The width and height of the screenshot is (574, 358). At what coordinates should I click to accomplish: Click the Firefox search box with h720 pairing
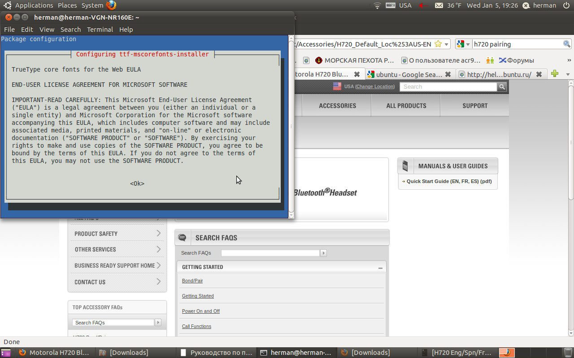(517, 44)
